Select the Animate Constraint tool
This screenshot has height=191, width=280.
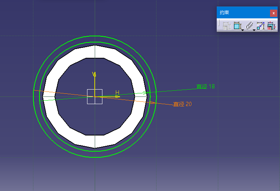[260, 26]
